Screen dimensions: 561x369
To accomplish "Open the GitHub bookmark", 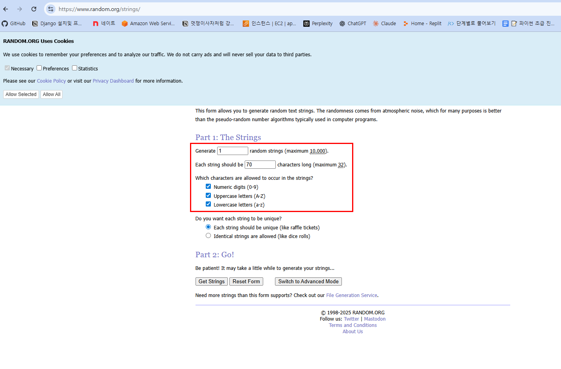I will [x=14, y=24].
